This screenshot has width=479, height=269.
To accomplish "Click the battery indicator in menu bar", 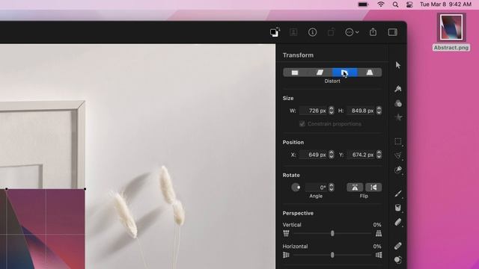I will (363, 4).
